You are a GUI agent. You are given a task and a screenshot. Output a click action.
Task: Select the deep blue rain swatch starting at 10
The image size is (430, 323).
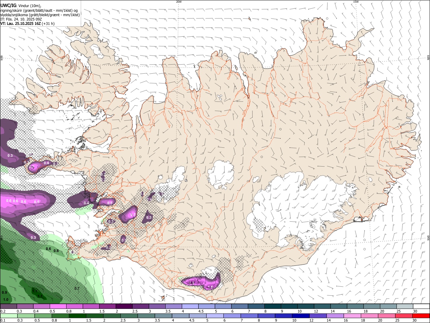(300, 316)
